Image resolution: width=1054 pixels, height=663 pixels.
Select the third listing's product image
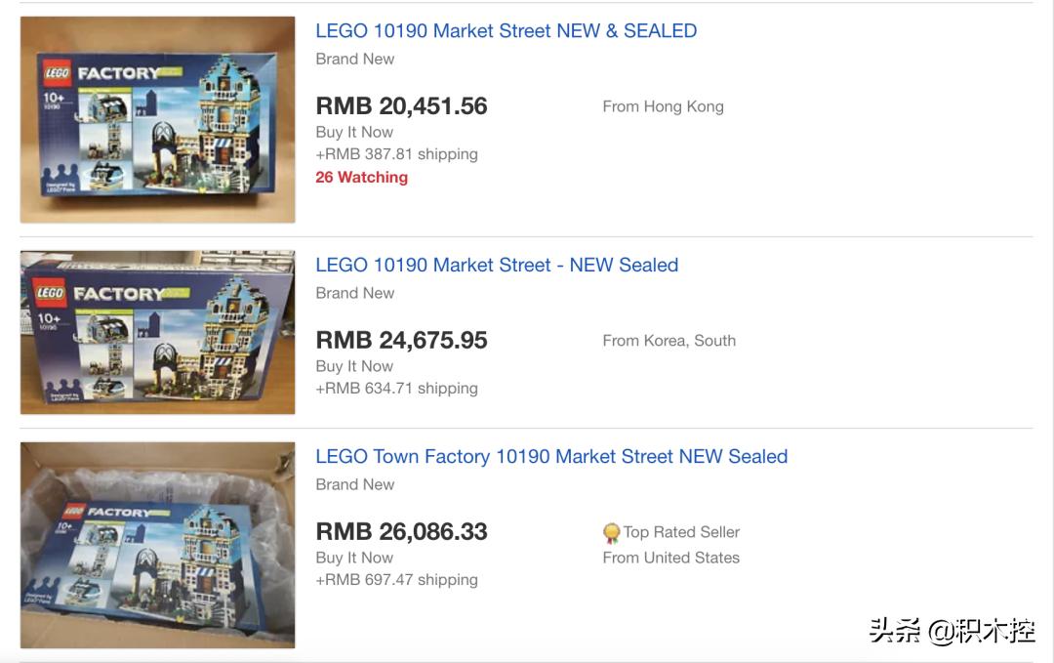pyautogui.click(x=156, y=543)
